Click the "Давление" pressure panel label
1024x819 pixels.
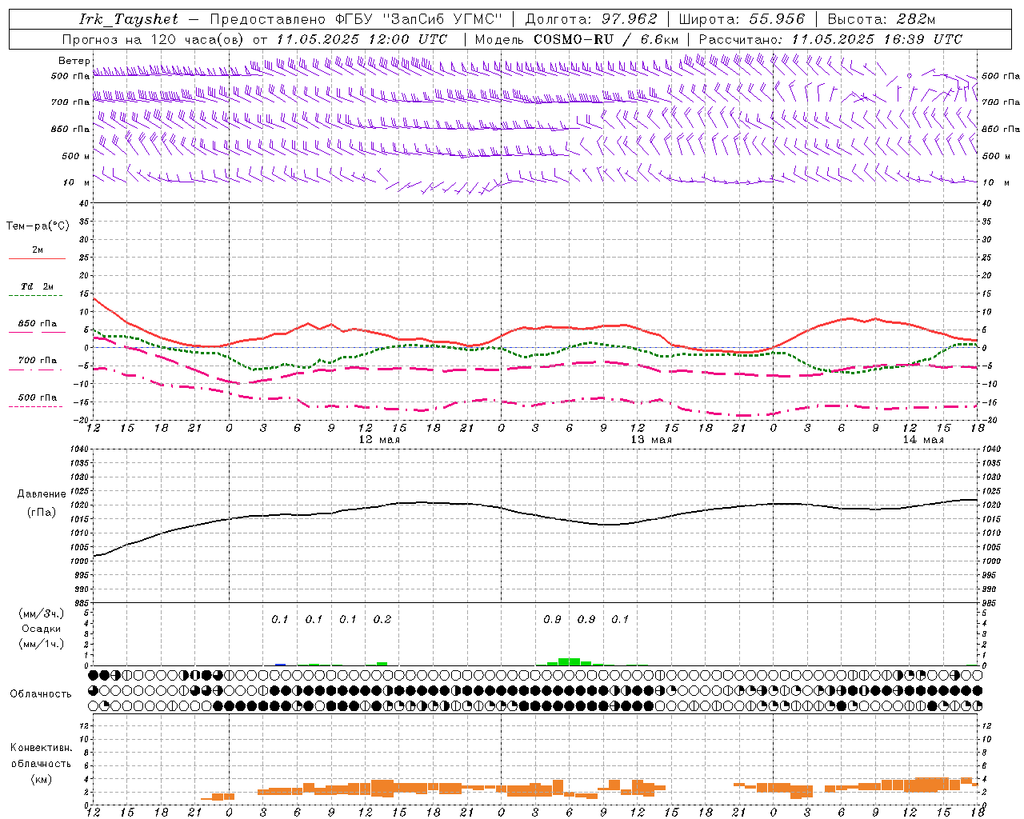(41, 494)
